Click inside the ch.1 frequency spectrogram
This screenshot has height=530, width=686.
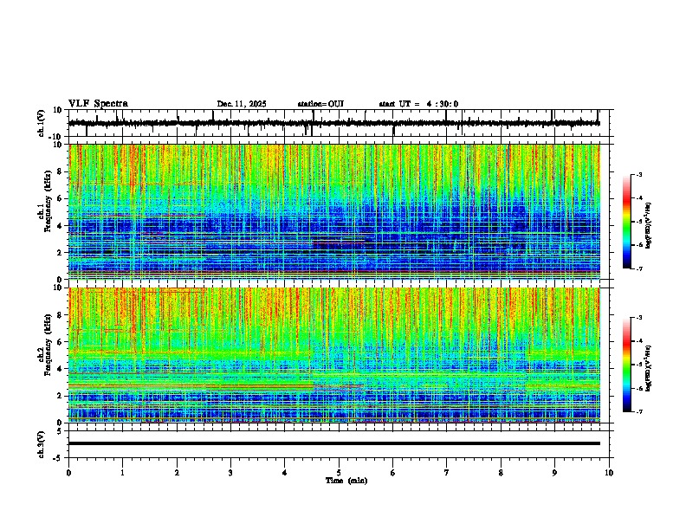click(334, 211)
